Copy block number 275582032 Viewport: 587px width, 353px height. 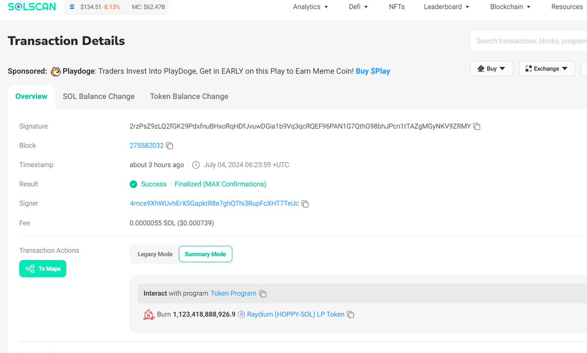click(x=170, y=146)
